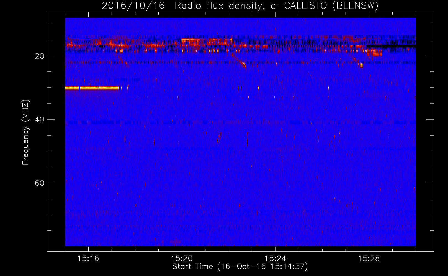Click the 'Frequency (MHZ)' axis label
448x276 pixels.
tap(25, 132)
